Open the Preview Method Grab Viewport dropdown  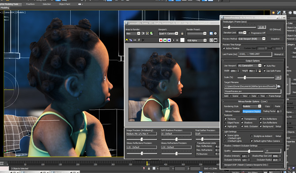(264, 39)
